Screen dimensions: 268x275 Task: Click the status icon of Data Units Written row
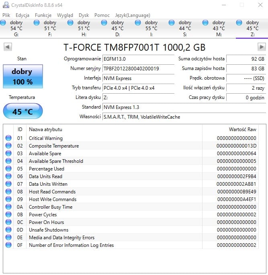point(8,184)
